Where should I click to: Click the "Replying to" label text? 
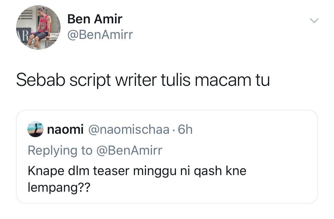[x=60, y=150]
